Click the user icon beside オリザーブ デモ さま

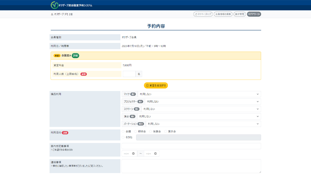coord(52,14)
